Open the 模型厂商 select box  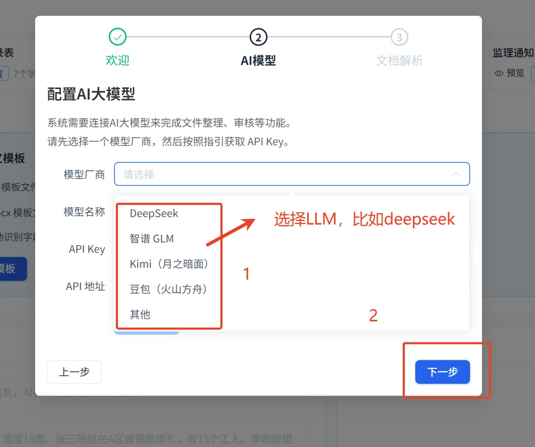tap(292, 174)
